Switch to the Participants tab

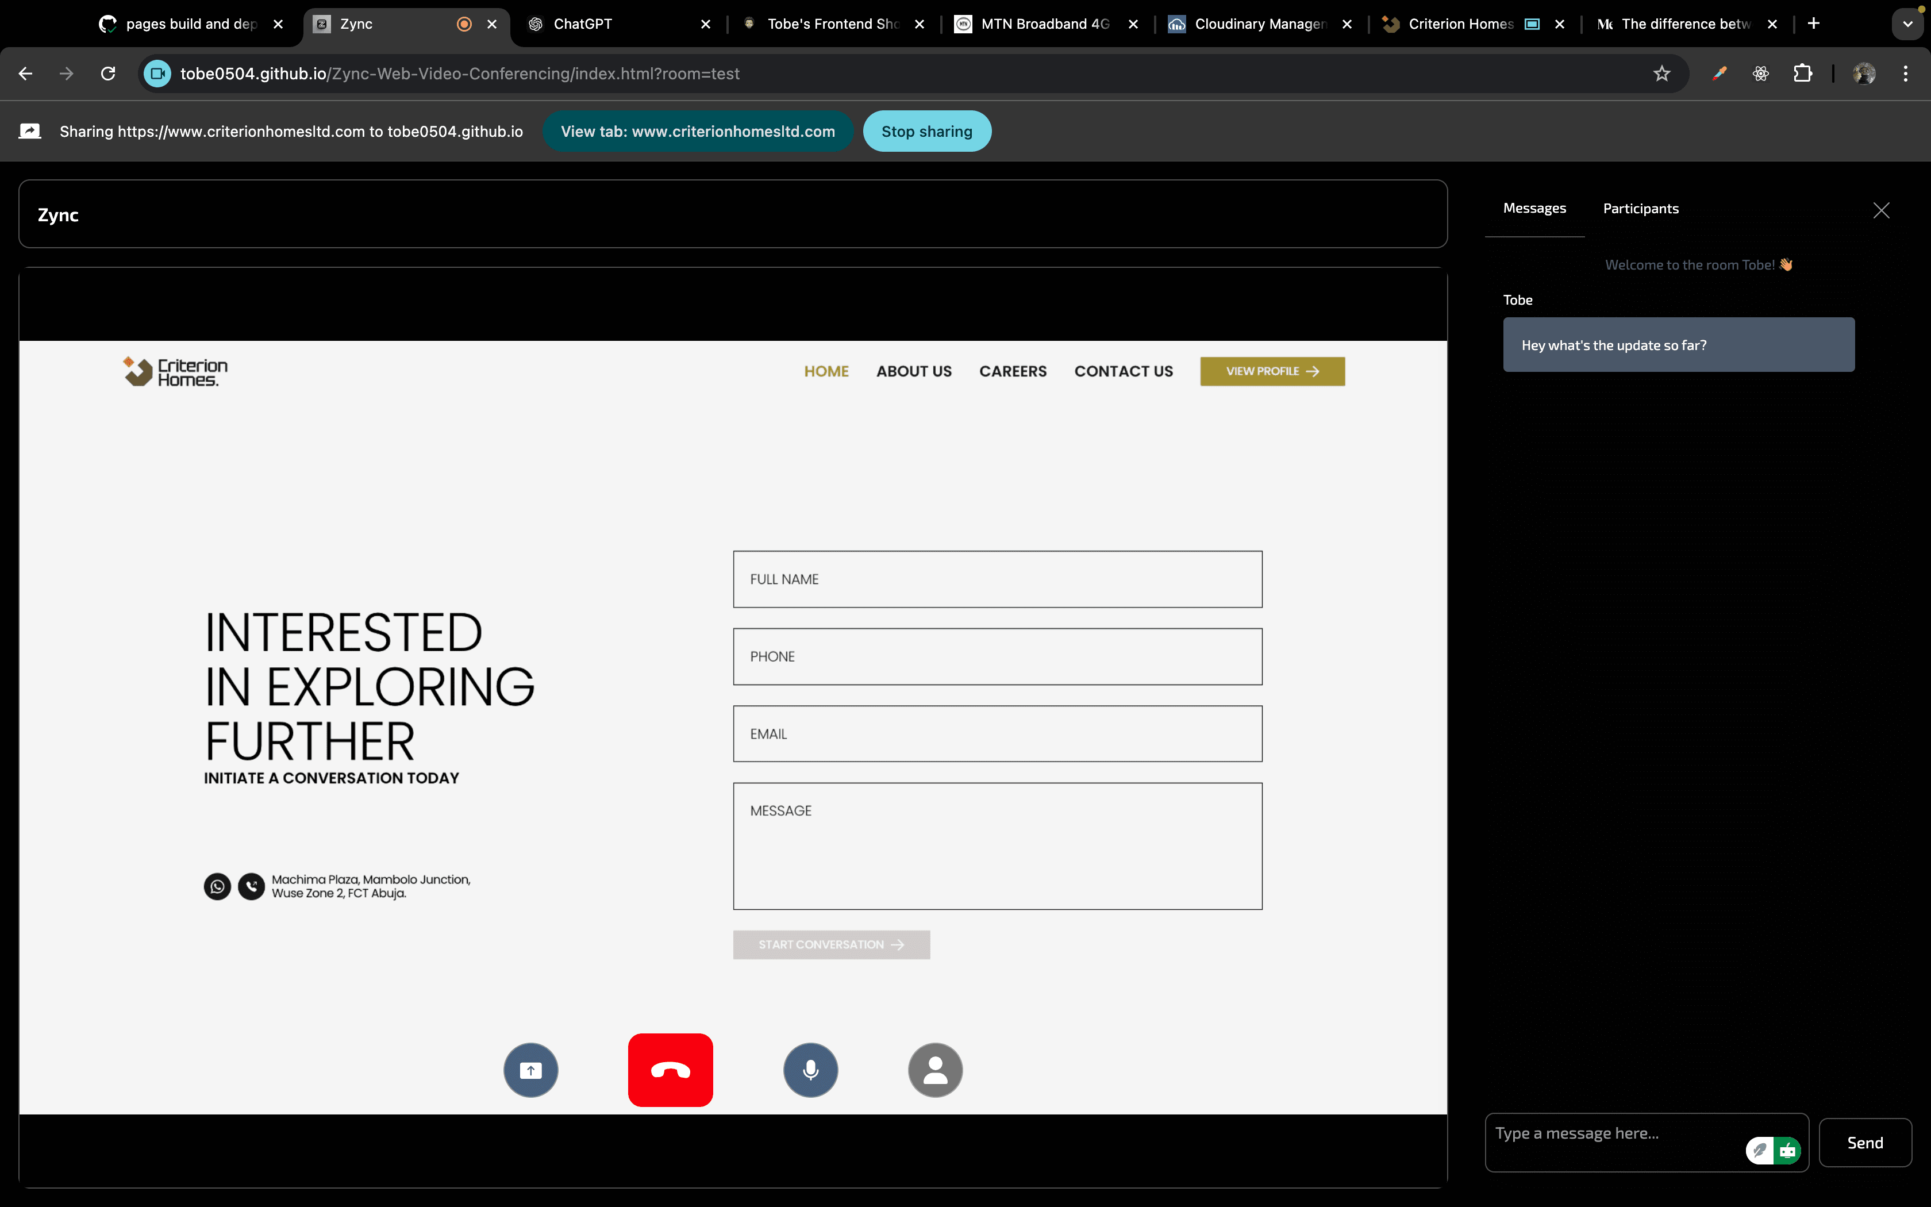coord(1641,208)
